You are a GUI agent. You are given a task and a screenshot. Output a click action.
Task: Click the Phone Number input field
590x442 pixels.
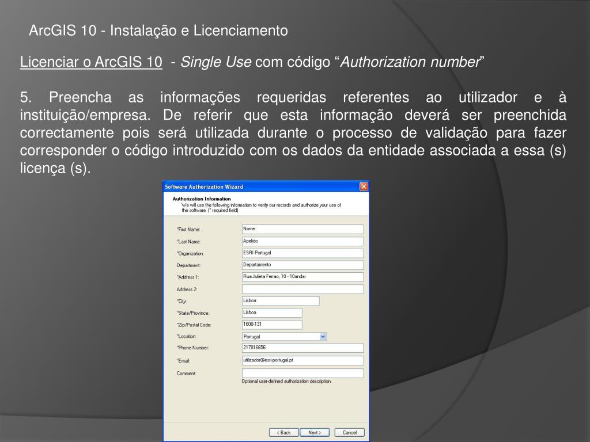point(302,348)
